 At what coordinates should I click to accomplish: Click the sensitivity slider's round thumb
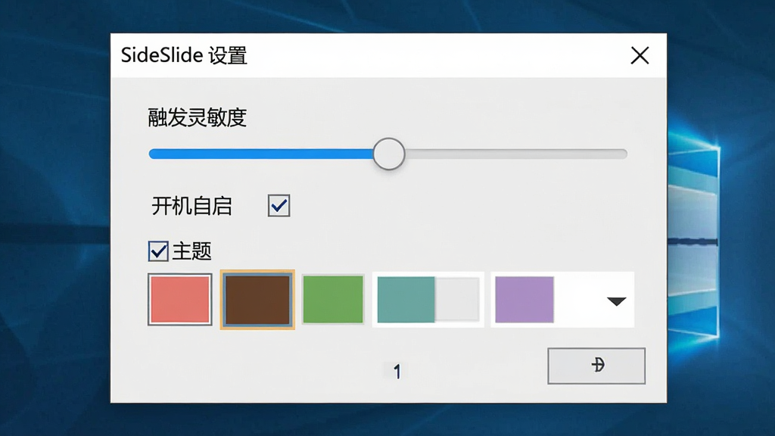point(389,154)
